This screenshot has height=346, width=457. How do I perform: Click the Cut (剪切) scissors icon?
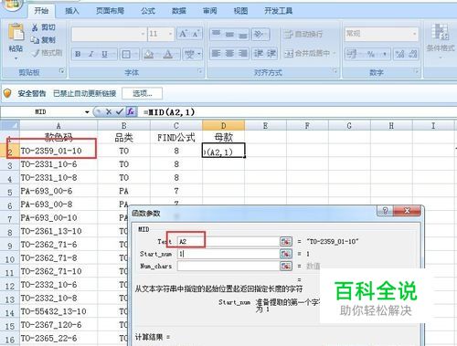tap(35, 27)
